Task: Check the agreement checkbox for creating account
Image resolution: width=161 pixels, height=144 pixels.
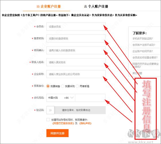Action: tap(48, 120)
